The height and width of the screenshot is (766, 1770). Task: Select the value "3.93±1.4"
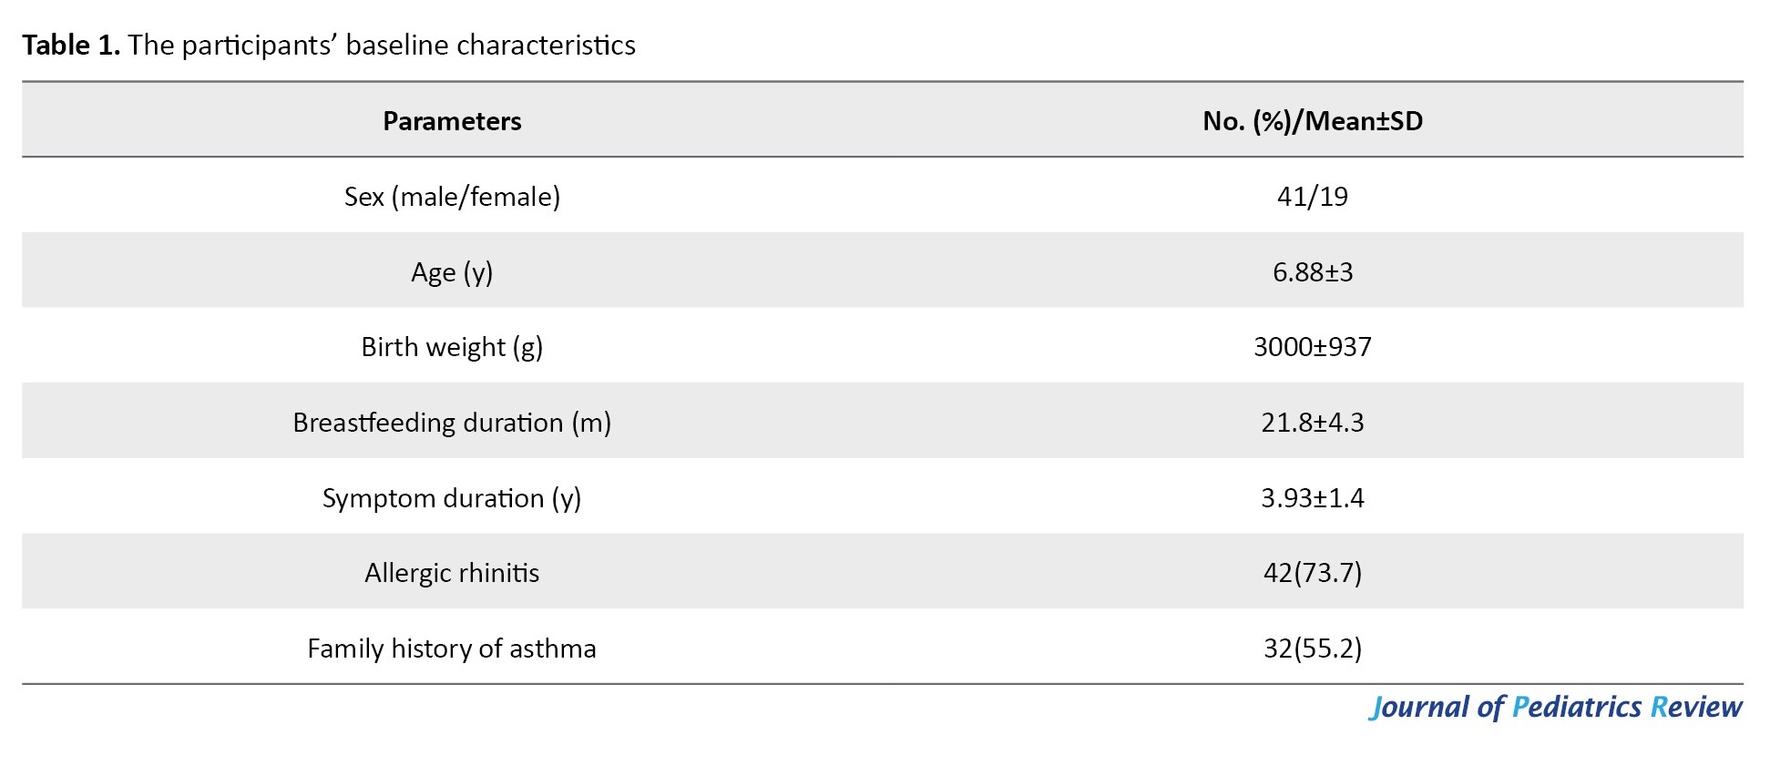[1312, 498]
